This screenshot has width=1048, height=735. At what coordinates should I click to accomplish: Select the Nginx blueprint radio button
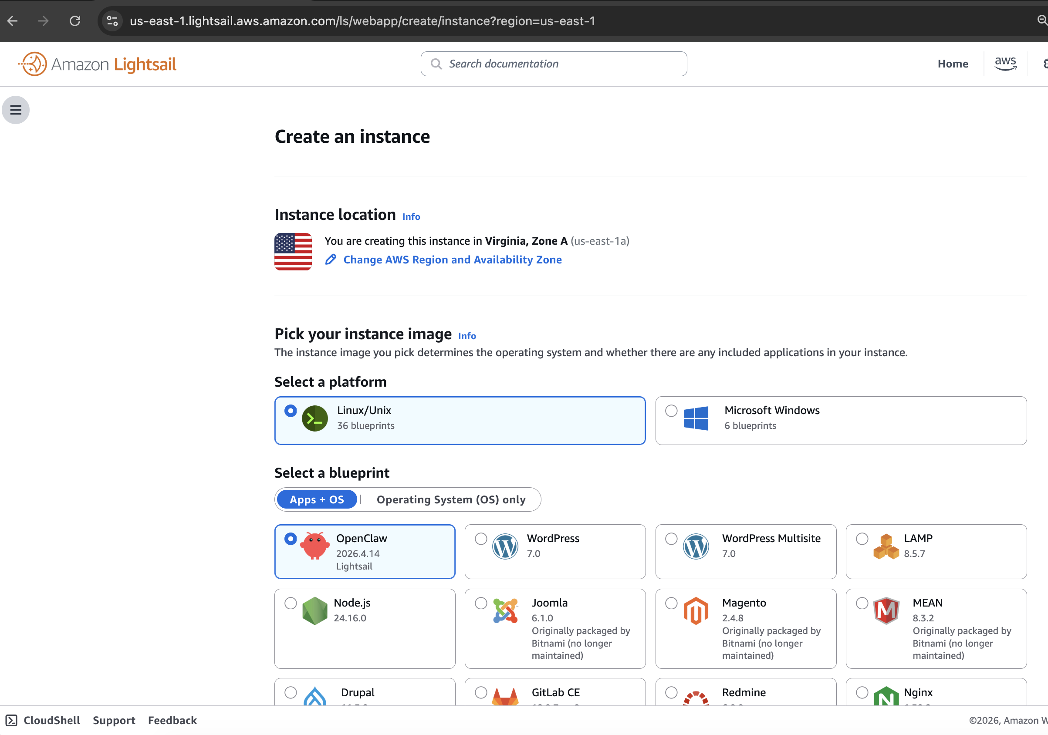(862, 693)
